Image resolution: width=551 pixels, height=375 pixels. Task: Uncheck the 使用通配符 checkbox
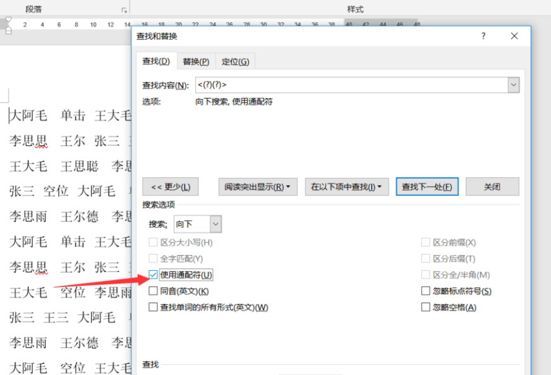[153, 275]
